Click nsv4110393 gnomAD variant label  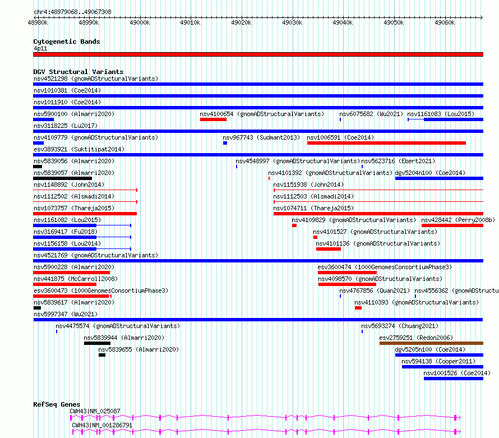417,302
